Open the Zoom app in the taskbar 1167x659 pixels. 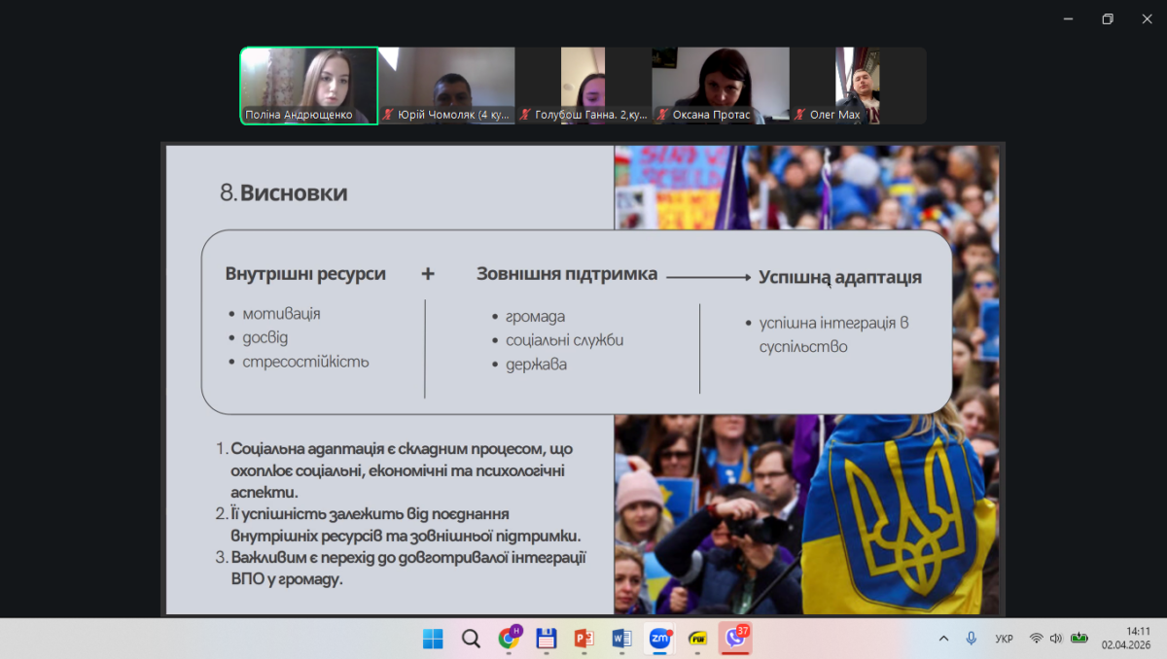660,639
